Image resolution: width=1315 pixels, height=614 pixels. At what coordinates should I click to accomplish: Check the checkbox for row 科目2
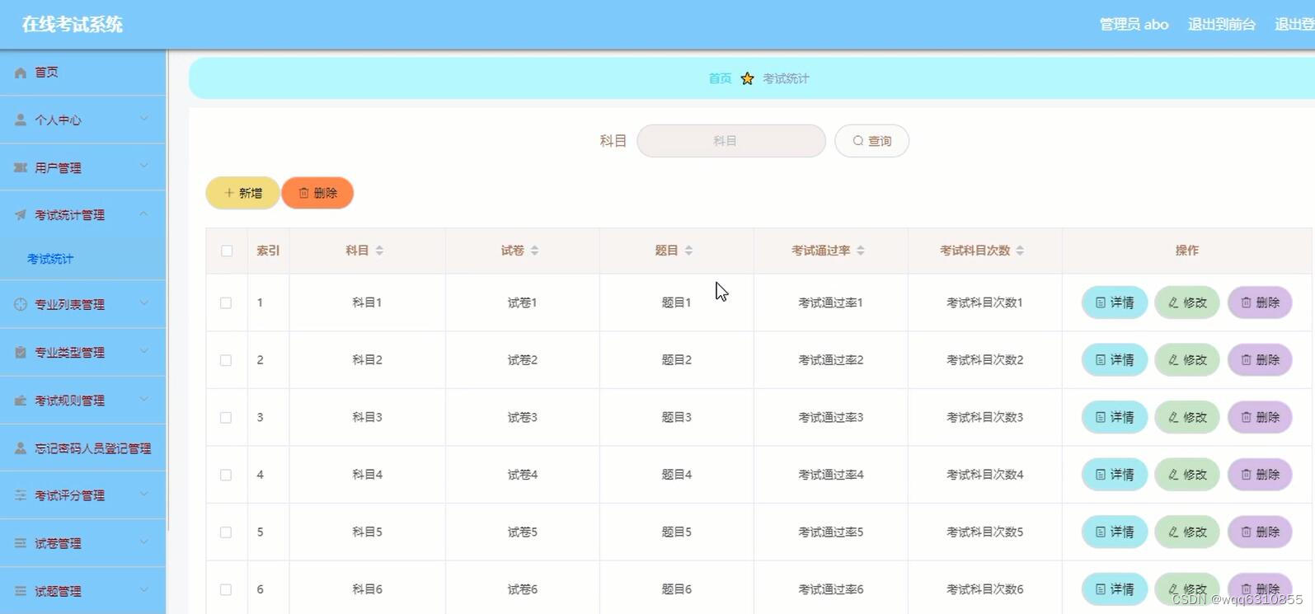click(x=226, y=360)
